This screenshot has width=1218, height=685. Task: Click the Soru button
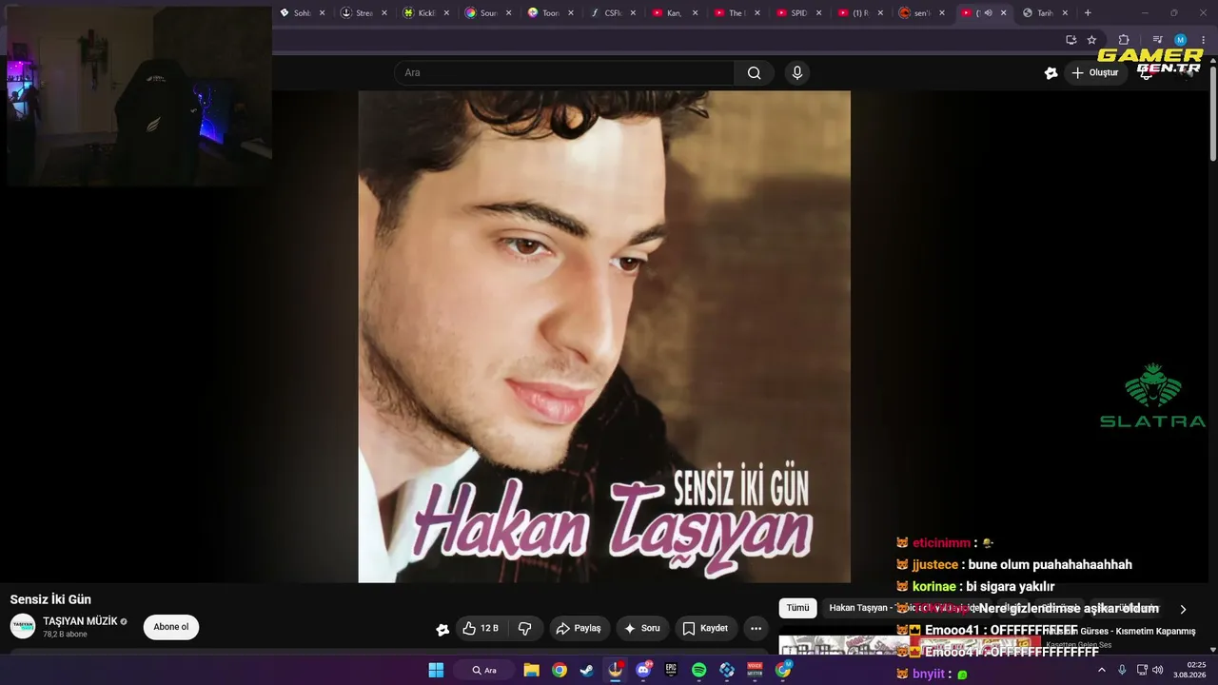pyautogui.click(x=641, y=628)
